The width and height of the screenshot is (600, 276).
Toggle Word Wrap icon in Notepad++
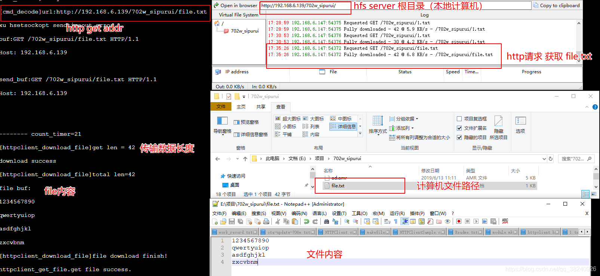(387, 221)
